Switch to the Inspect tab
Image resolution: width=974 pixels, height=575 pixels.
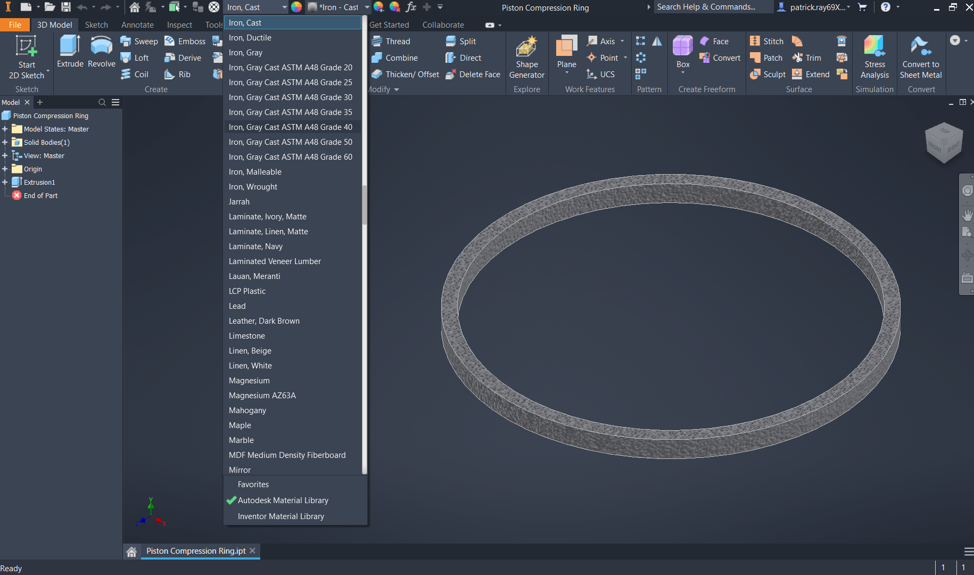(179, 25)
